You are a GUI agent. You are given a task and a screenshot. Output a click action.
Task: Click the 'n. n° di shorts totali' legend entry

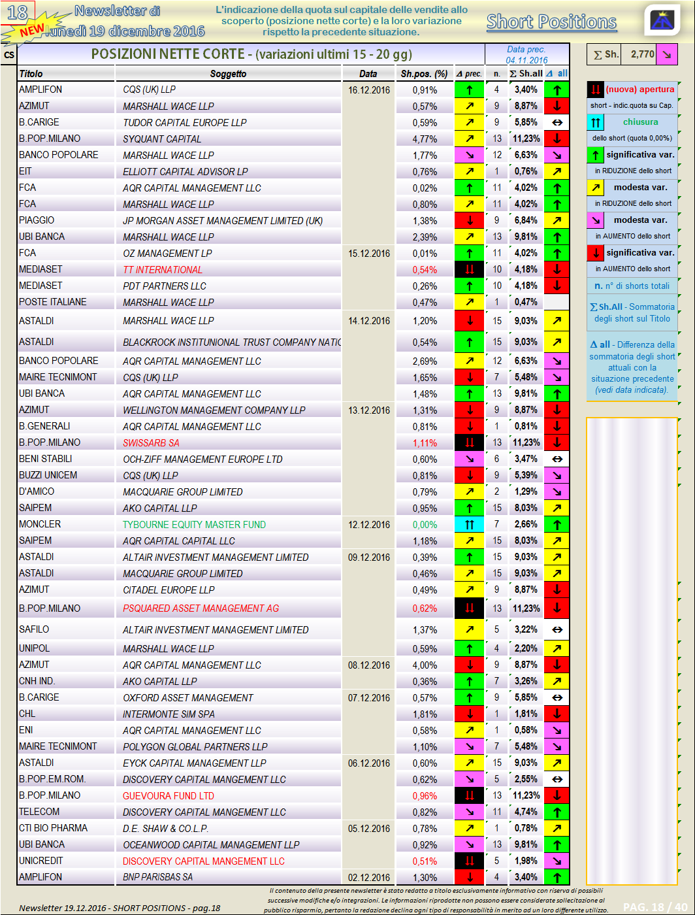point(632,286)
